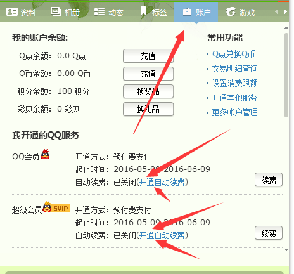Switch to the 相册 album tab
294x274 pixels.
point(65,12)
